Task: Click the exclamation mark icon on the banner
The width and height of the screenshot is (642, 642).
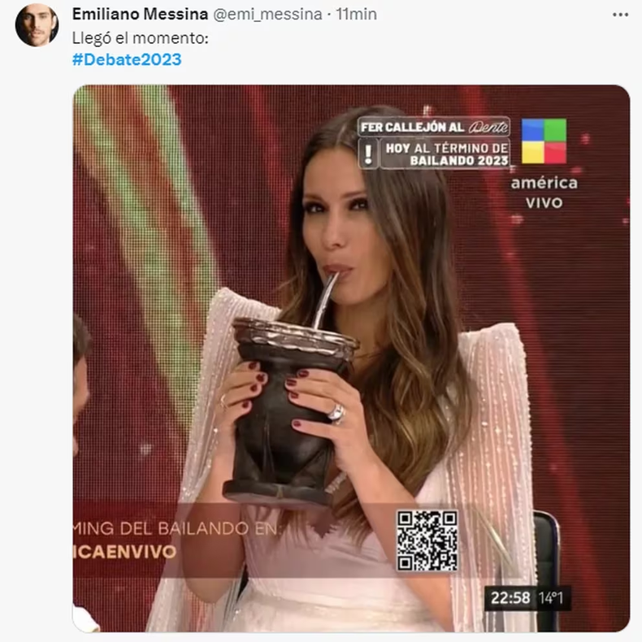Action: click(368, 154)
